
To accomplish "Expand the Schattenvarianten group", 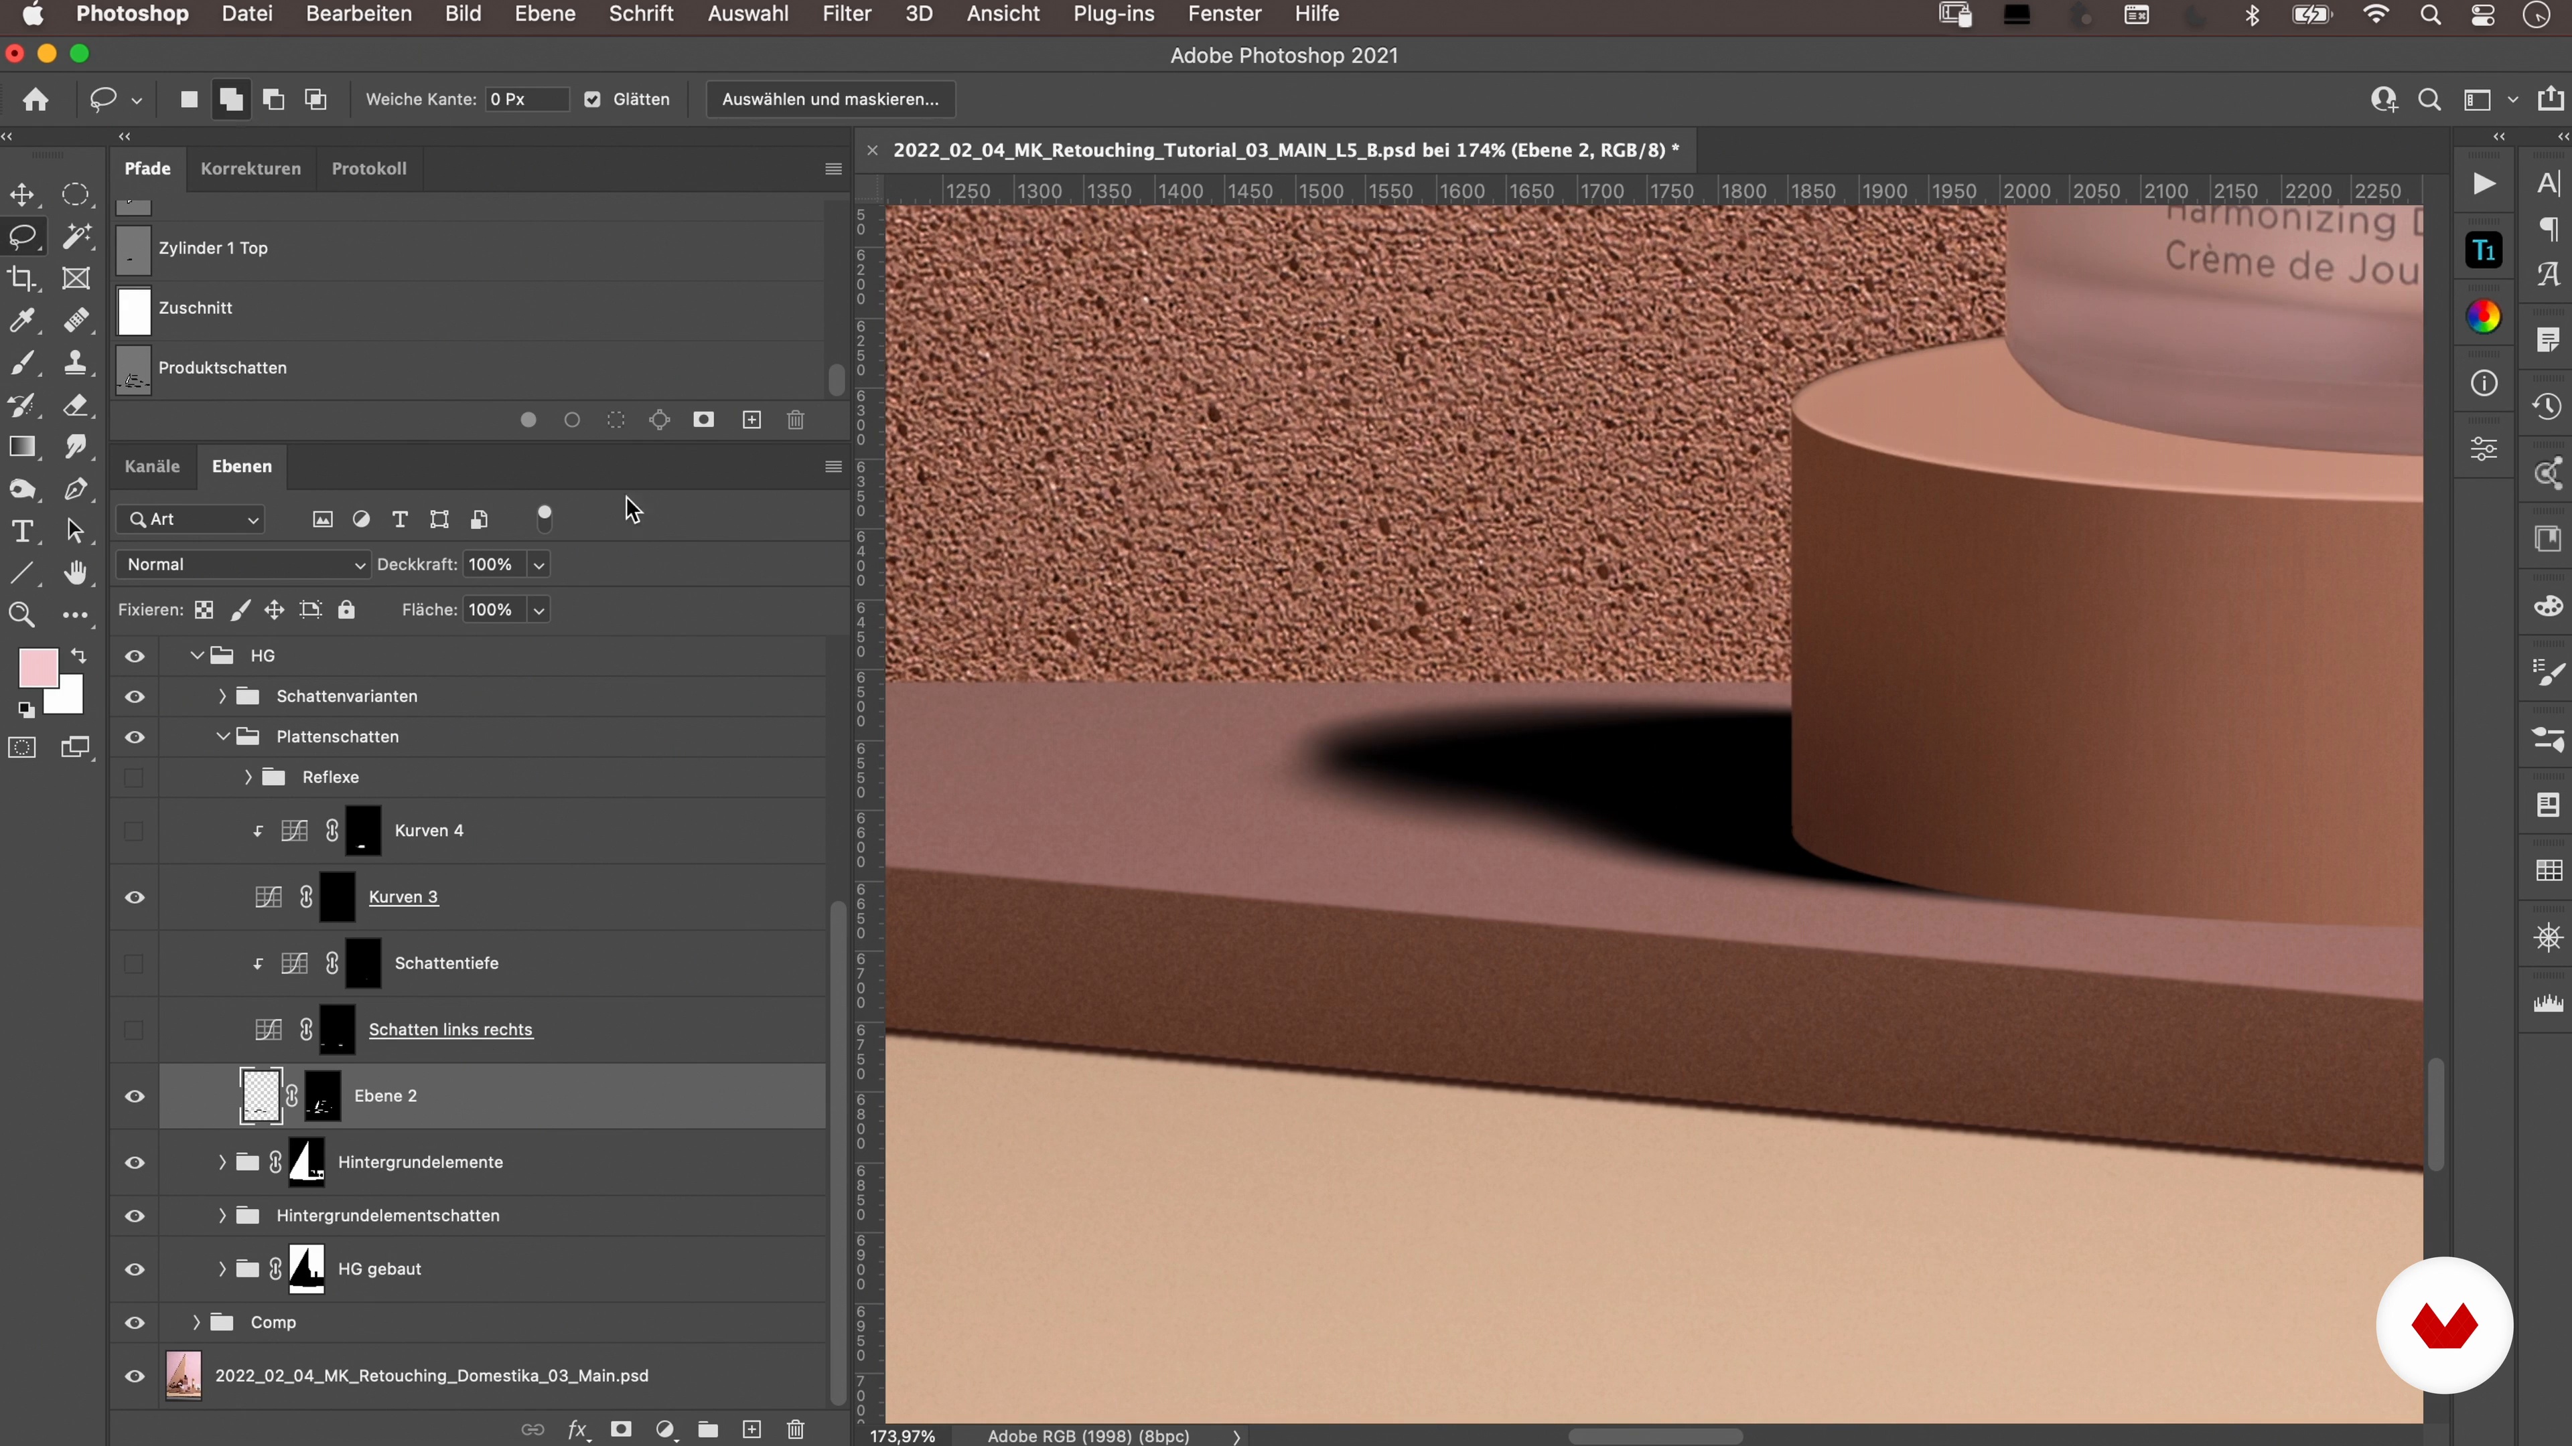I will click(222, 696).
